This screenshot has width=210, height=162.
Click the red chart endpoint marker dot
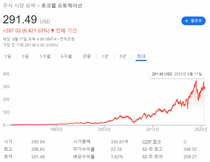(x=204, y=88)
